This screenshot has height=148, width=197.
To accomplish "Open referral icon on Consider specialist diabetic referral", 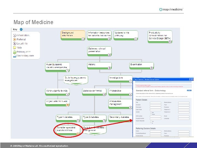I will (x=78, y=134).
